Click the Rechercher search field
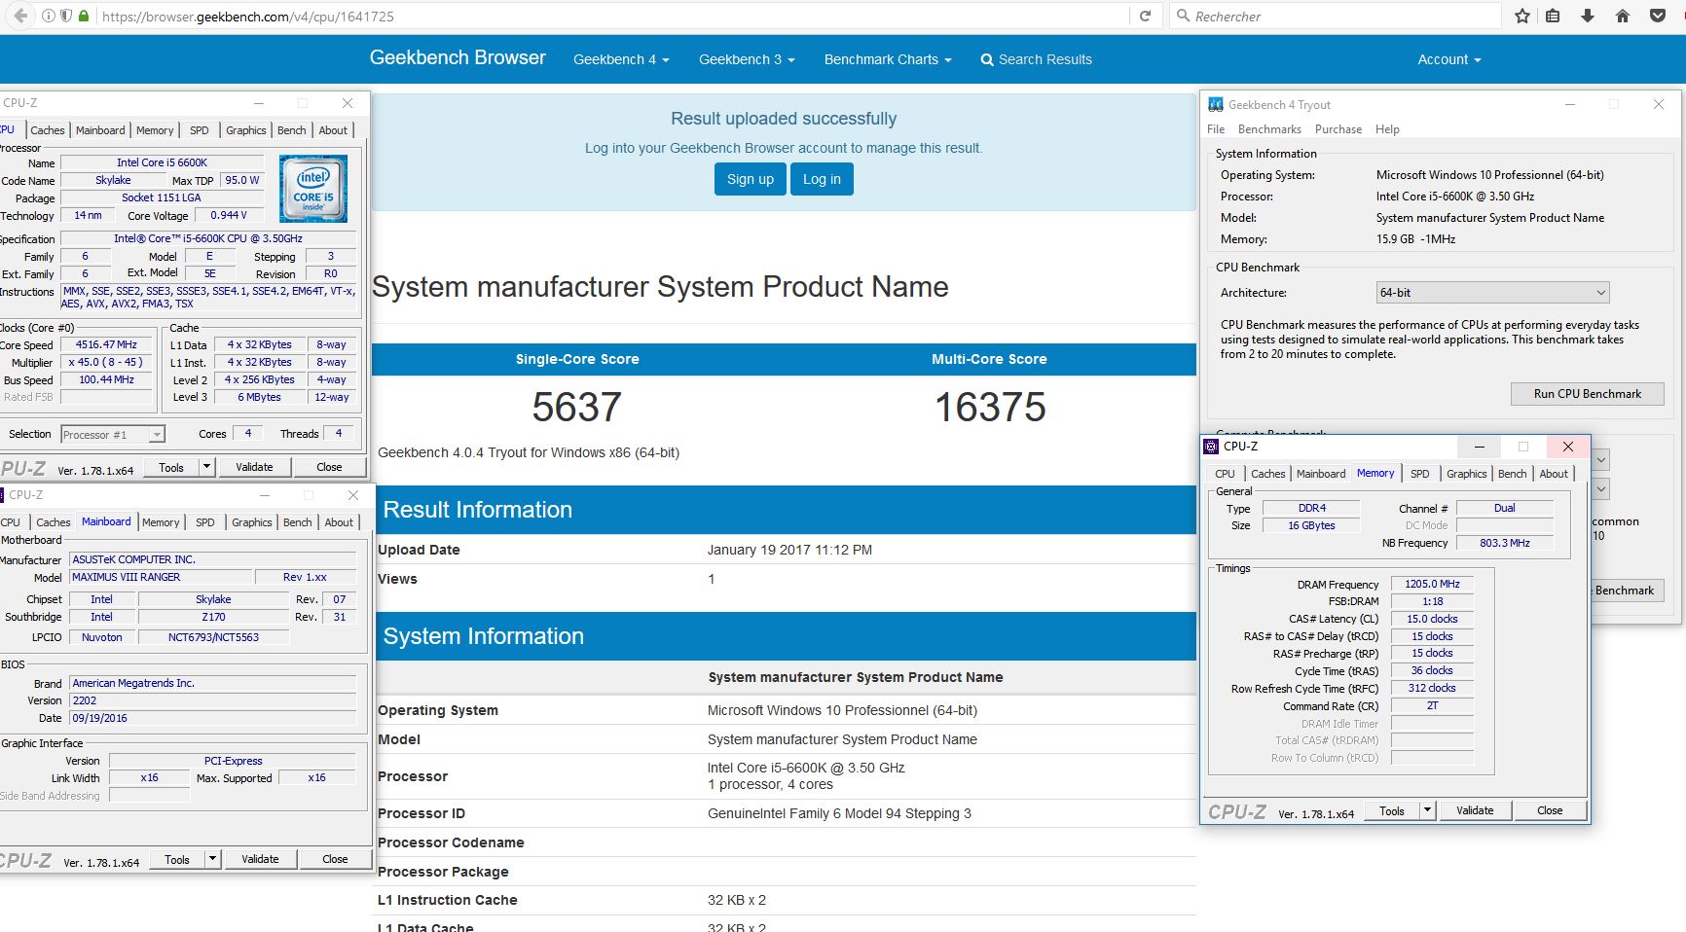The image size is (1686, 932). coord(1336,16)
